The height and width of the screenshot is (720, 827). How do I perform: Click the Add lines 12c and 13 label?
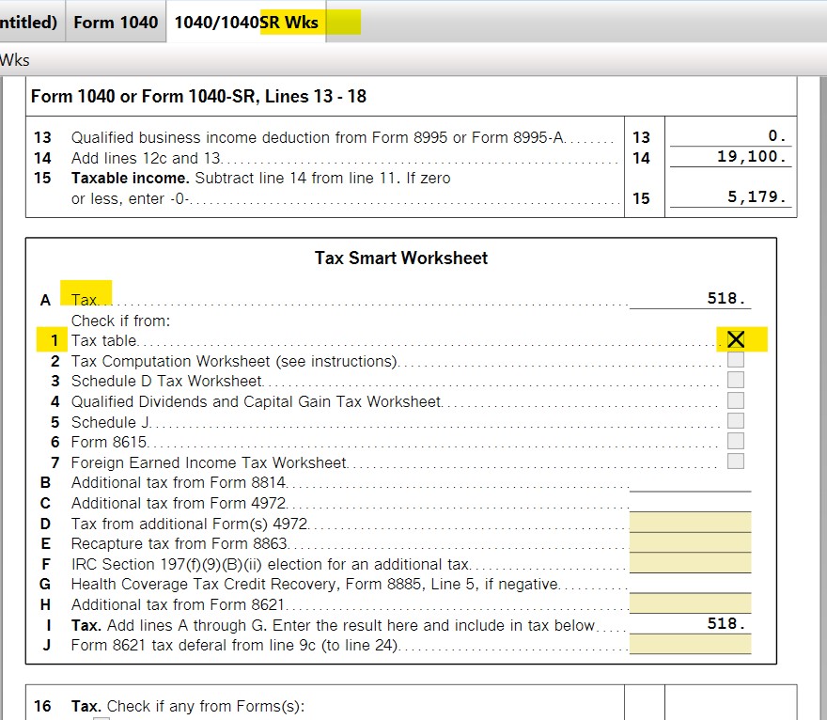pos(146,158)
